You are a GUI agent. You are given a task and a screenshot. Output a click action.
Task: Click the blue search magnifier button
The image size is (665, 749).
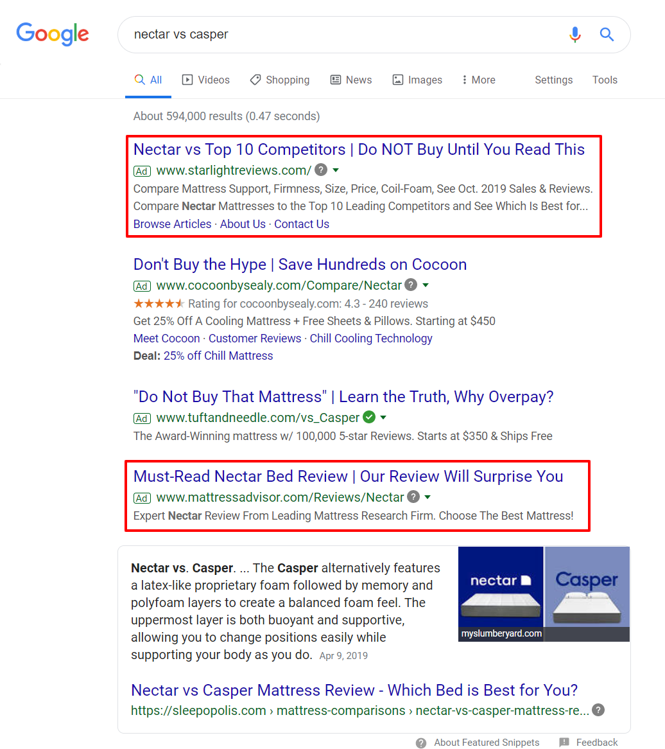[607, 35]
